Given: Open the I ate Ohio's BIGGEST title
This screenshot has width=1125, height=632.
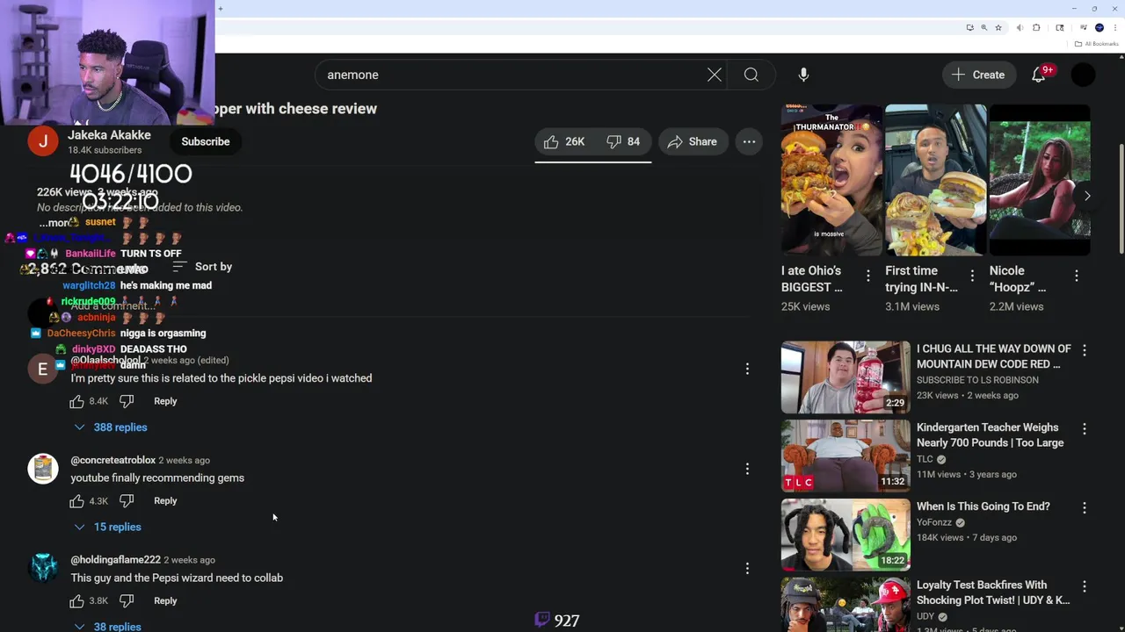Looking at the screenshot, I should pos(812,279).
